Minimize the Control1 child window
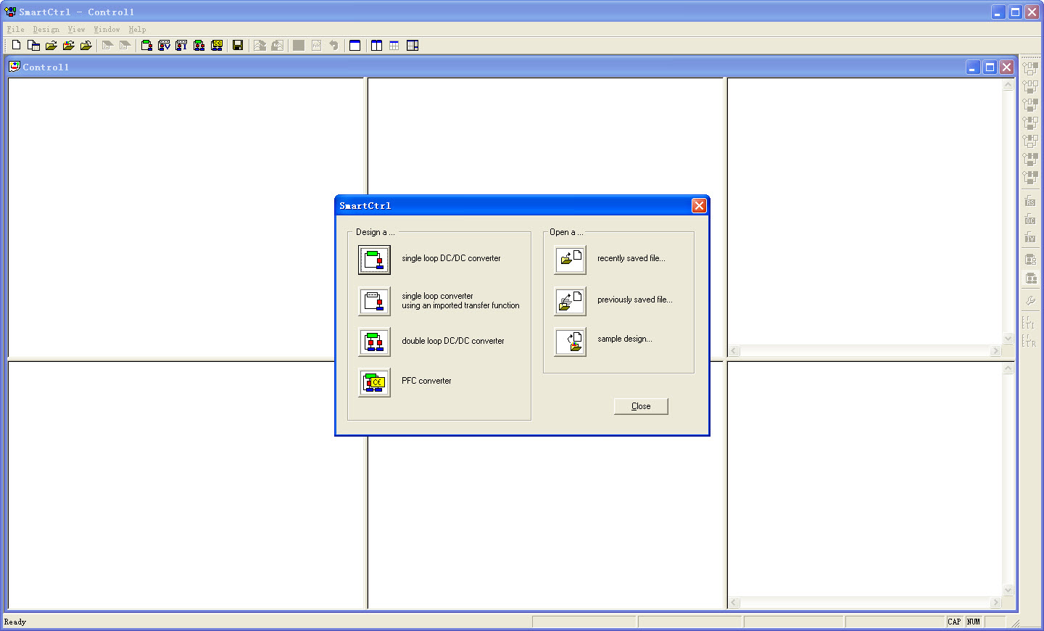 pyautogui.click(x=973, y=67)
